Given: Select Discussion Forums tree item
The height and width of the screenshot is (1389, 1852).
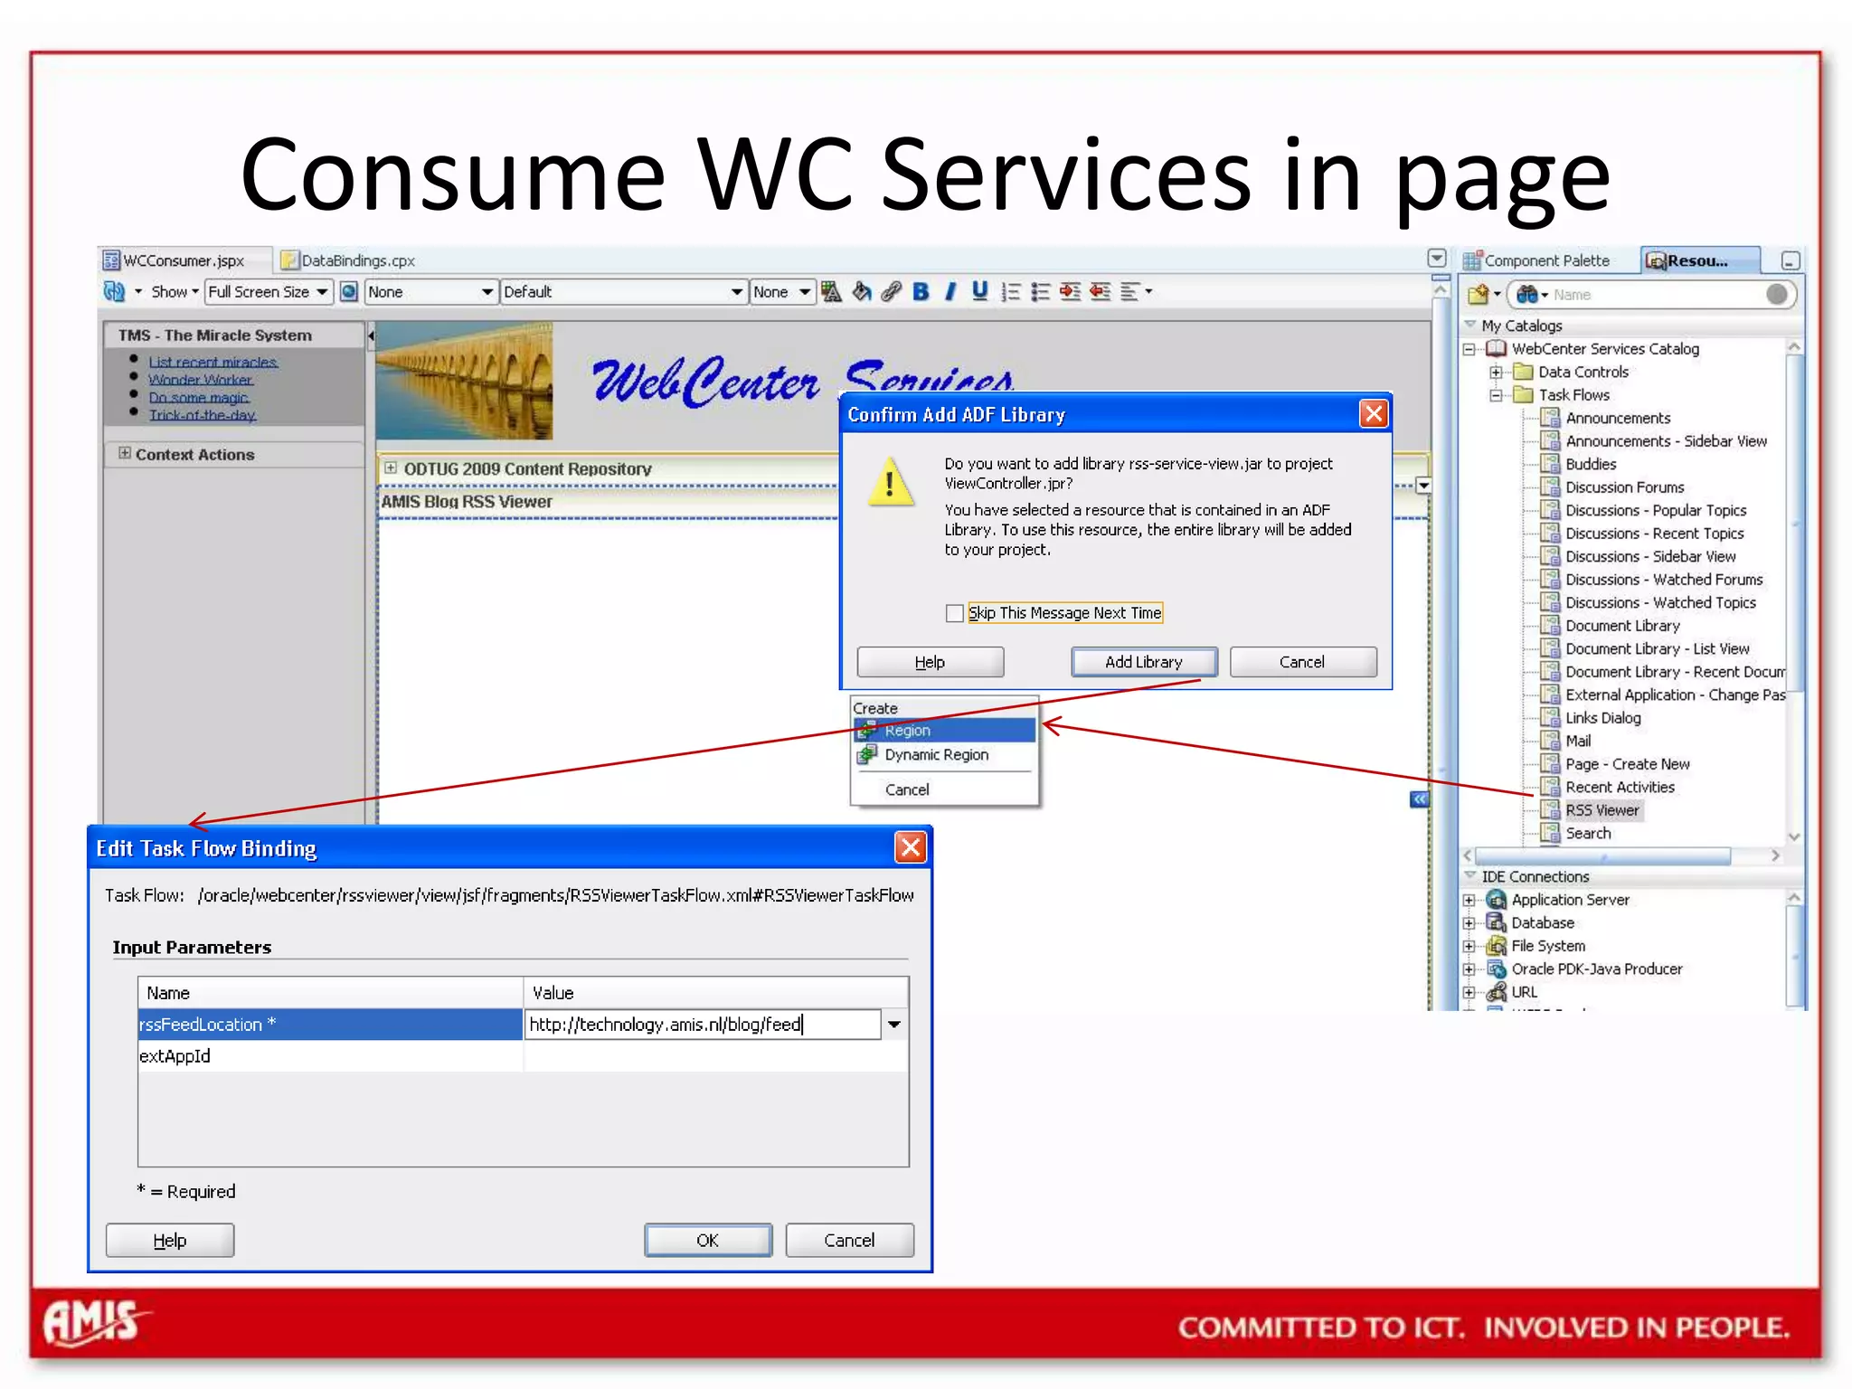Looking at the screenshot, I should [1624, 487].
